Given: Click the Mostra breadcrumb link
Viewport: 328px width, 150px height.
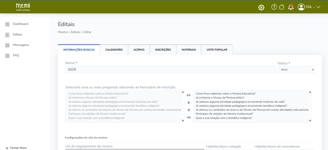Looking at the screenshot, I should point(62,32).
